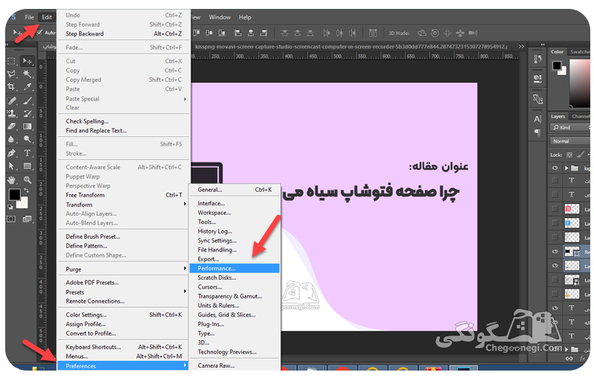Screen dimensions: 594x378
Task: Open the Purge submenu
Action: coord(124,269)
